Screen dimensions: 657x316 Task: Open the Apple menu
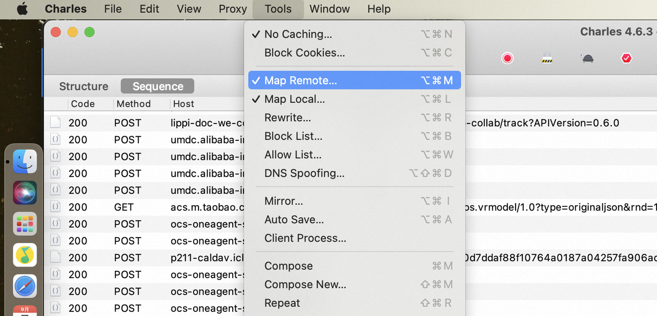[22, 9]
